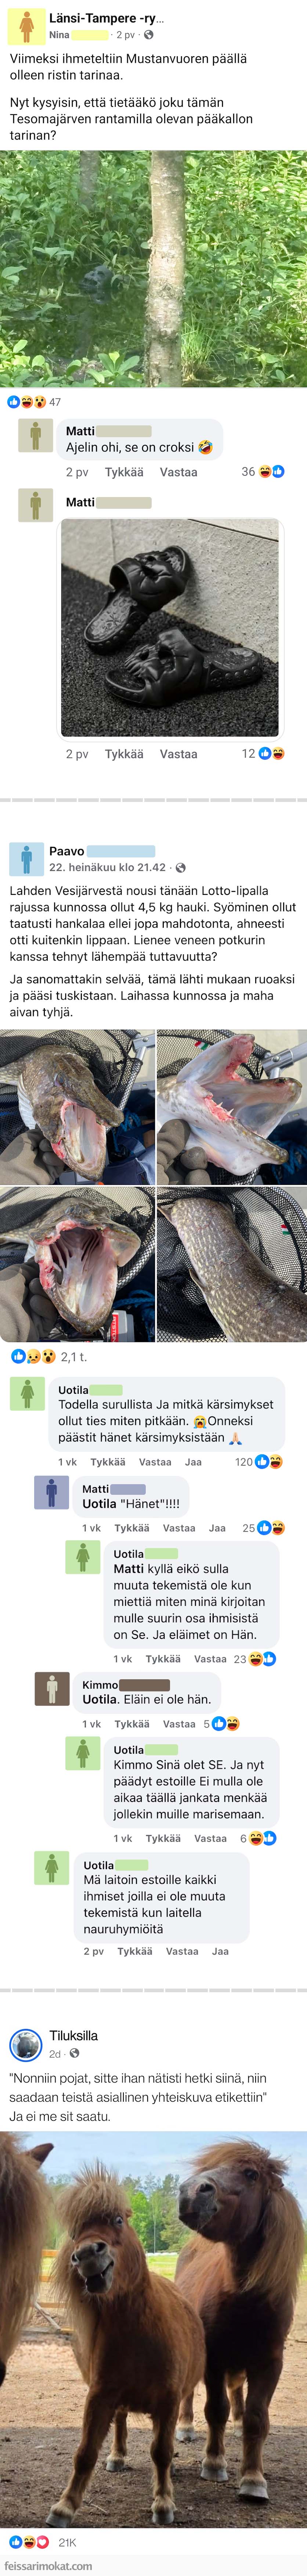Like Matti's comment "Ajelin ohi, se on croksi"
307x2576 pixels.
(x=124, y=472)
